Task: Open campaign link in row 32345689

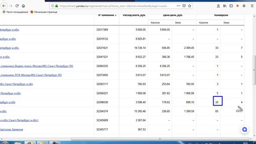Action: click(19, 120)
